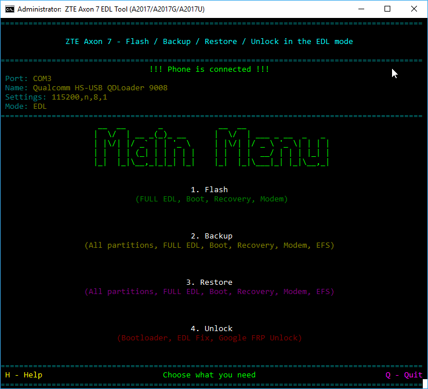Close the ZTE Axon 7 EDL Tool window
The image size is (428, 389).
(414, 9)
